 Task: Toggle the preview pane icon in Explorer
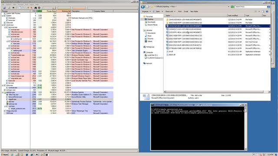(263, 12)
